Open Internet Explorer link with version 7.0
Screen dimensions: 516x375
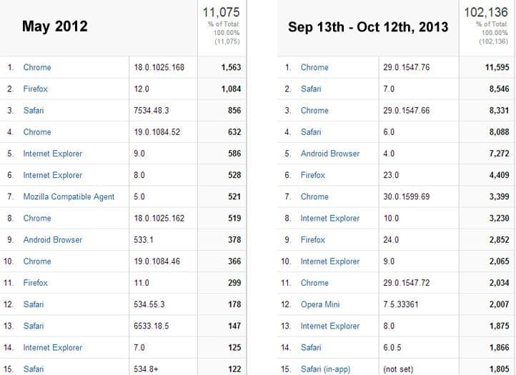point(52,348)
